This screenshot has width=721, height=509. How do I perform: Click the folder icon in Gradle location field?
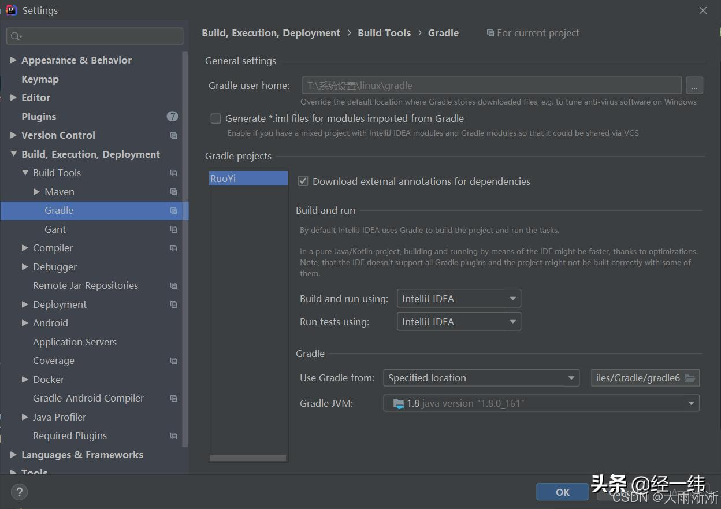click(690, 378)
